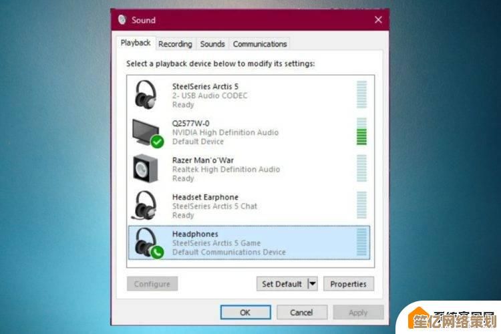Click the 'NVIDIA High Definition Audio' text

[225, 132]
